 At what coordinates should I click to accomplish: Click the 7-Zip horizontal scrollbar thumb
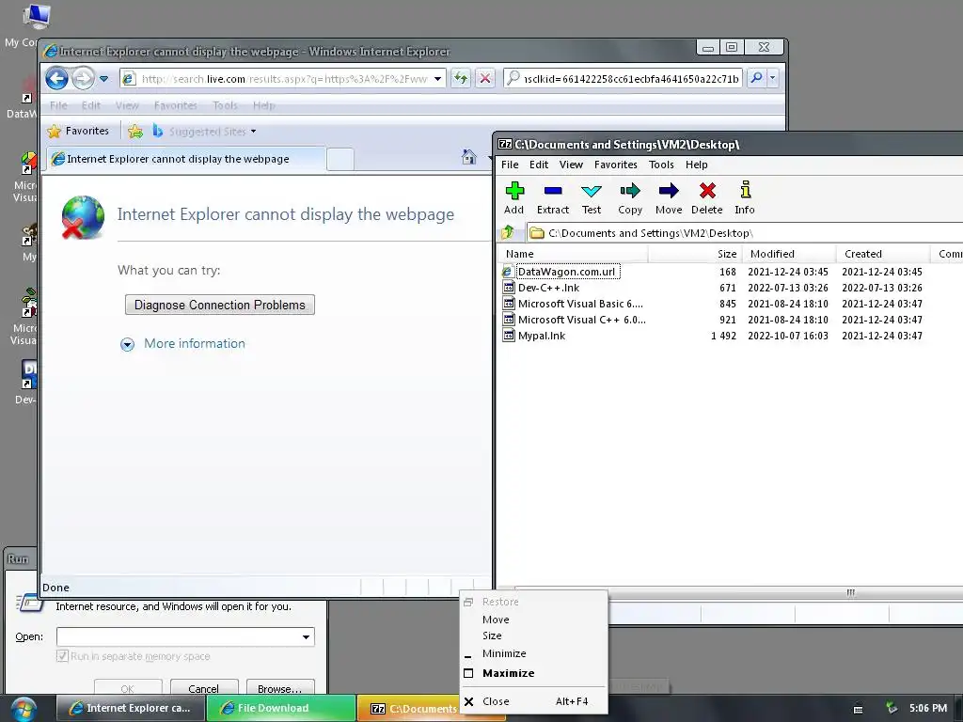(x=850, y=592)
